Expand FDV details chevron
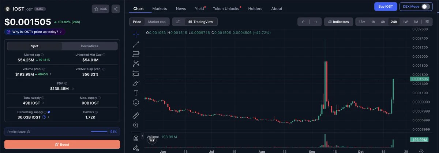This screenshot has height=153, width=439. [x=73, y=89]
